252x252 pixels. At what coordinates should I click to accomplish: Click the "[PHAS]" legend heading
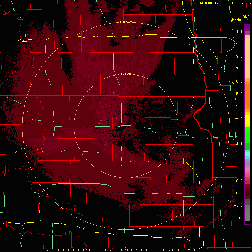(237, 19)
